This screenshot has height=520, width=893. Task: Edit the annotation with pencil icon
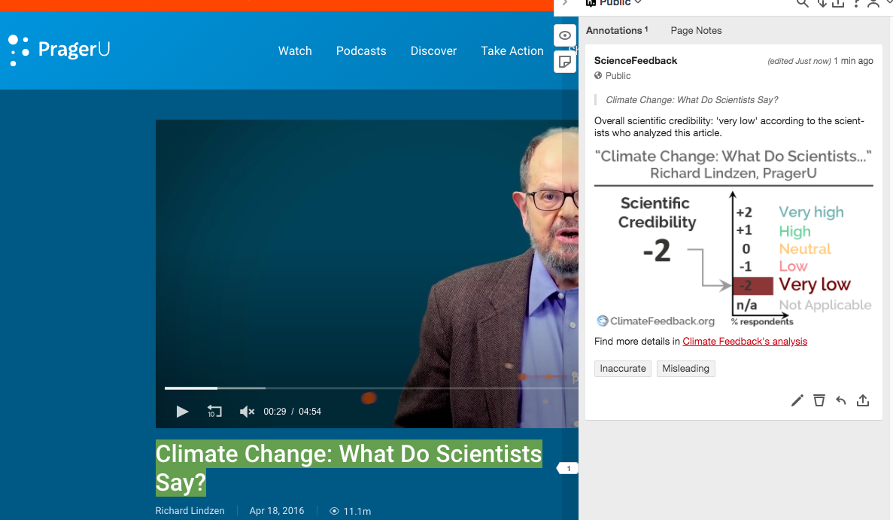797,400
